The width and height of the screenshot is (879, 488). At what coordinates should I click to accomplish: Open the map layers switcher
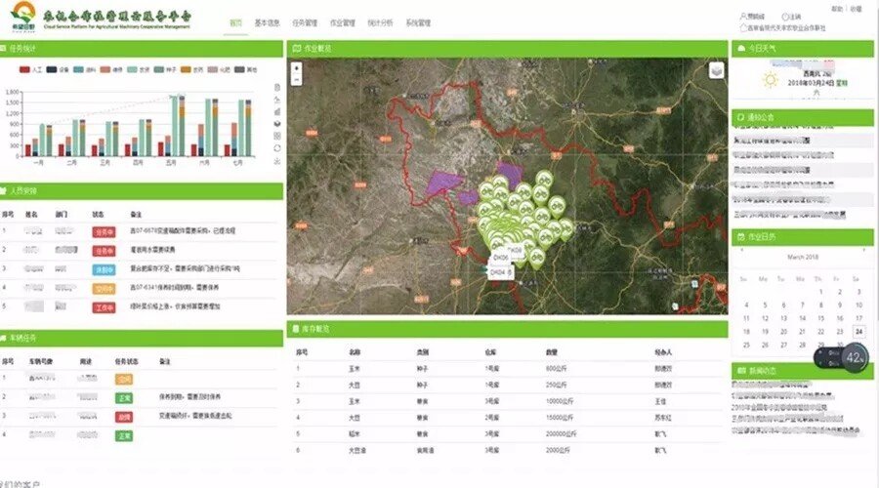[x=717, y=70]
